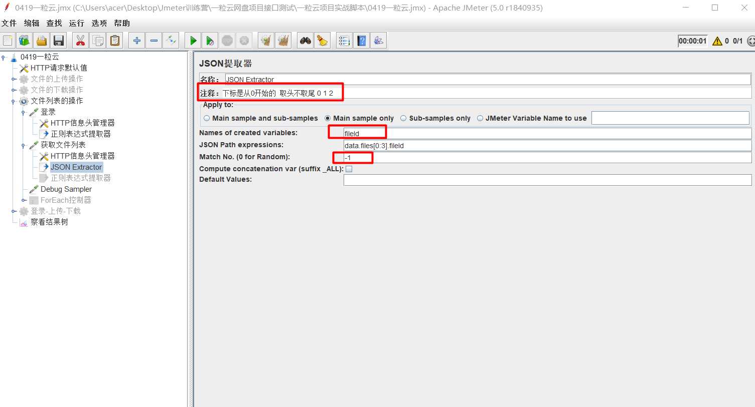The height and width of the screenshot is (407, 755).
Task: Click the running threads indicator icon
Action: (751, 41)
